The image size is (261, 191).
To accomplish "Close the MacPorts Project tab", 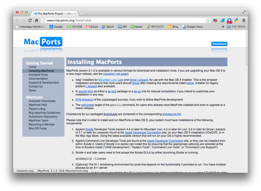I will point(75,13).
